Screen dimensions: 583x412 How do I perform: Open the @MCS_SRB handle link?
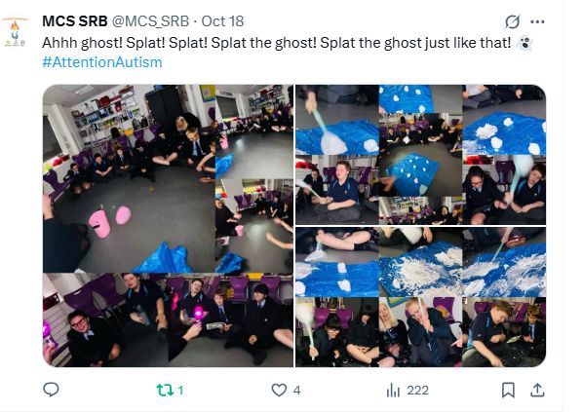150,21
